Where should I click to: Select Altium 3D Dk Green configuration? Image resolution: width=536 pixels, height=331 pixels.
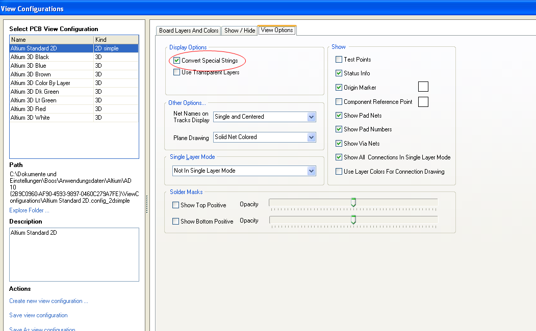pos(74,92)
